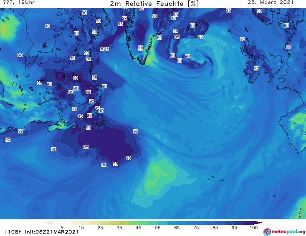Pick the dark purple end of the colour bar
This screenshot has width=306, height=236.
pyautogui.click(x=258, y=223)
